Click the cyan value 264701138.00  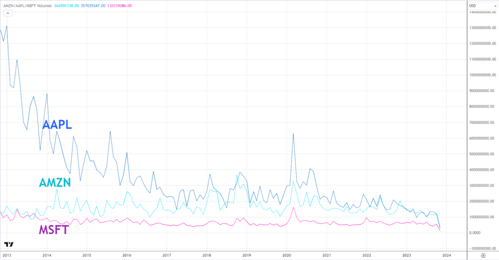click(66, 6)
